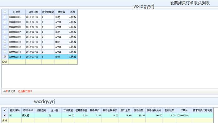The height and width of the screenshot is (123, 218).
Task: Click tax rate cell 13.00
Action: 169,116
